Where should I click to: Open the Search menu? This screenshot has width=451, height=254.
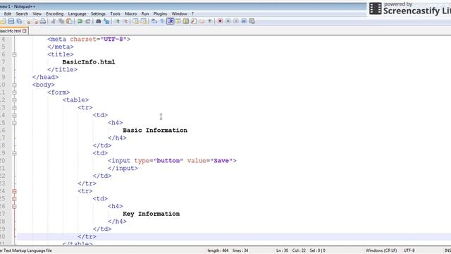22,14
